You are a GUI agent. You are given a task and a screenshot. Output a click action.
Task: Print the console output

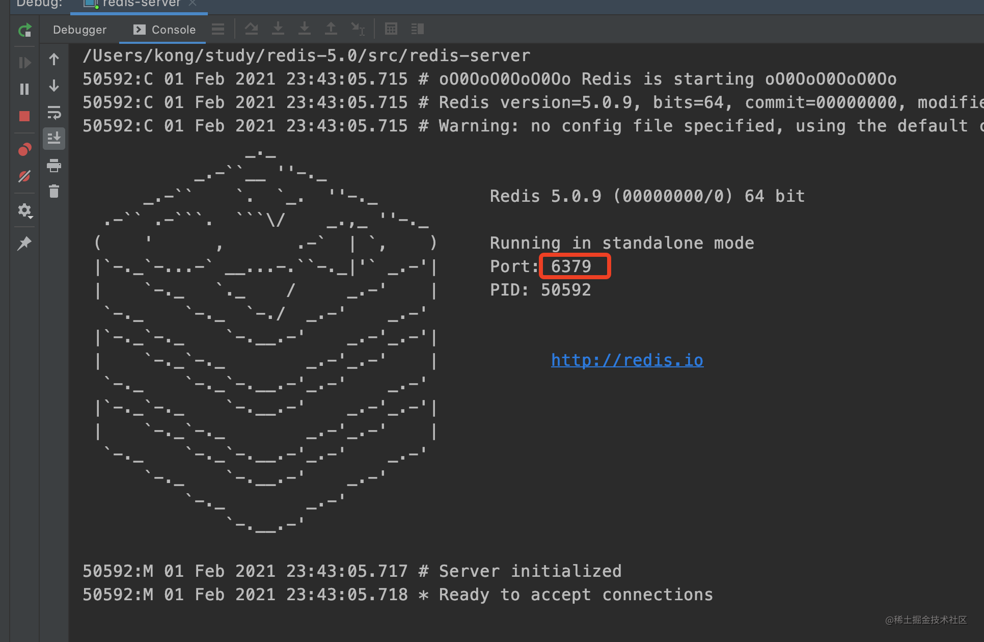(x=54, y=166)
